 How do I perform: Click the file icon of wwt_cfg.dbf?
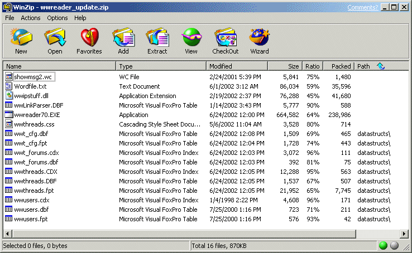[x=9, y=133]
